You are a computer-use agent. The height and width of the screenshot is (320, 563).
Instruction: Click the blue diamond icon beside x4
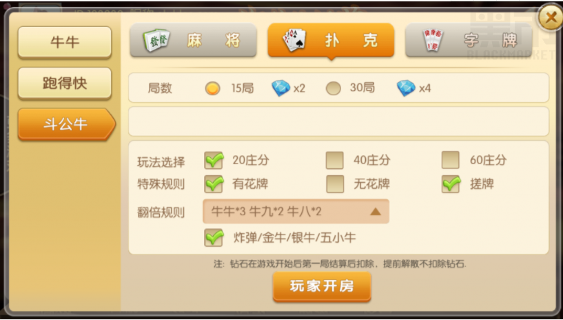click(x=406, y=88)
